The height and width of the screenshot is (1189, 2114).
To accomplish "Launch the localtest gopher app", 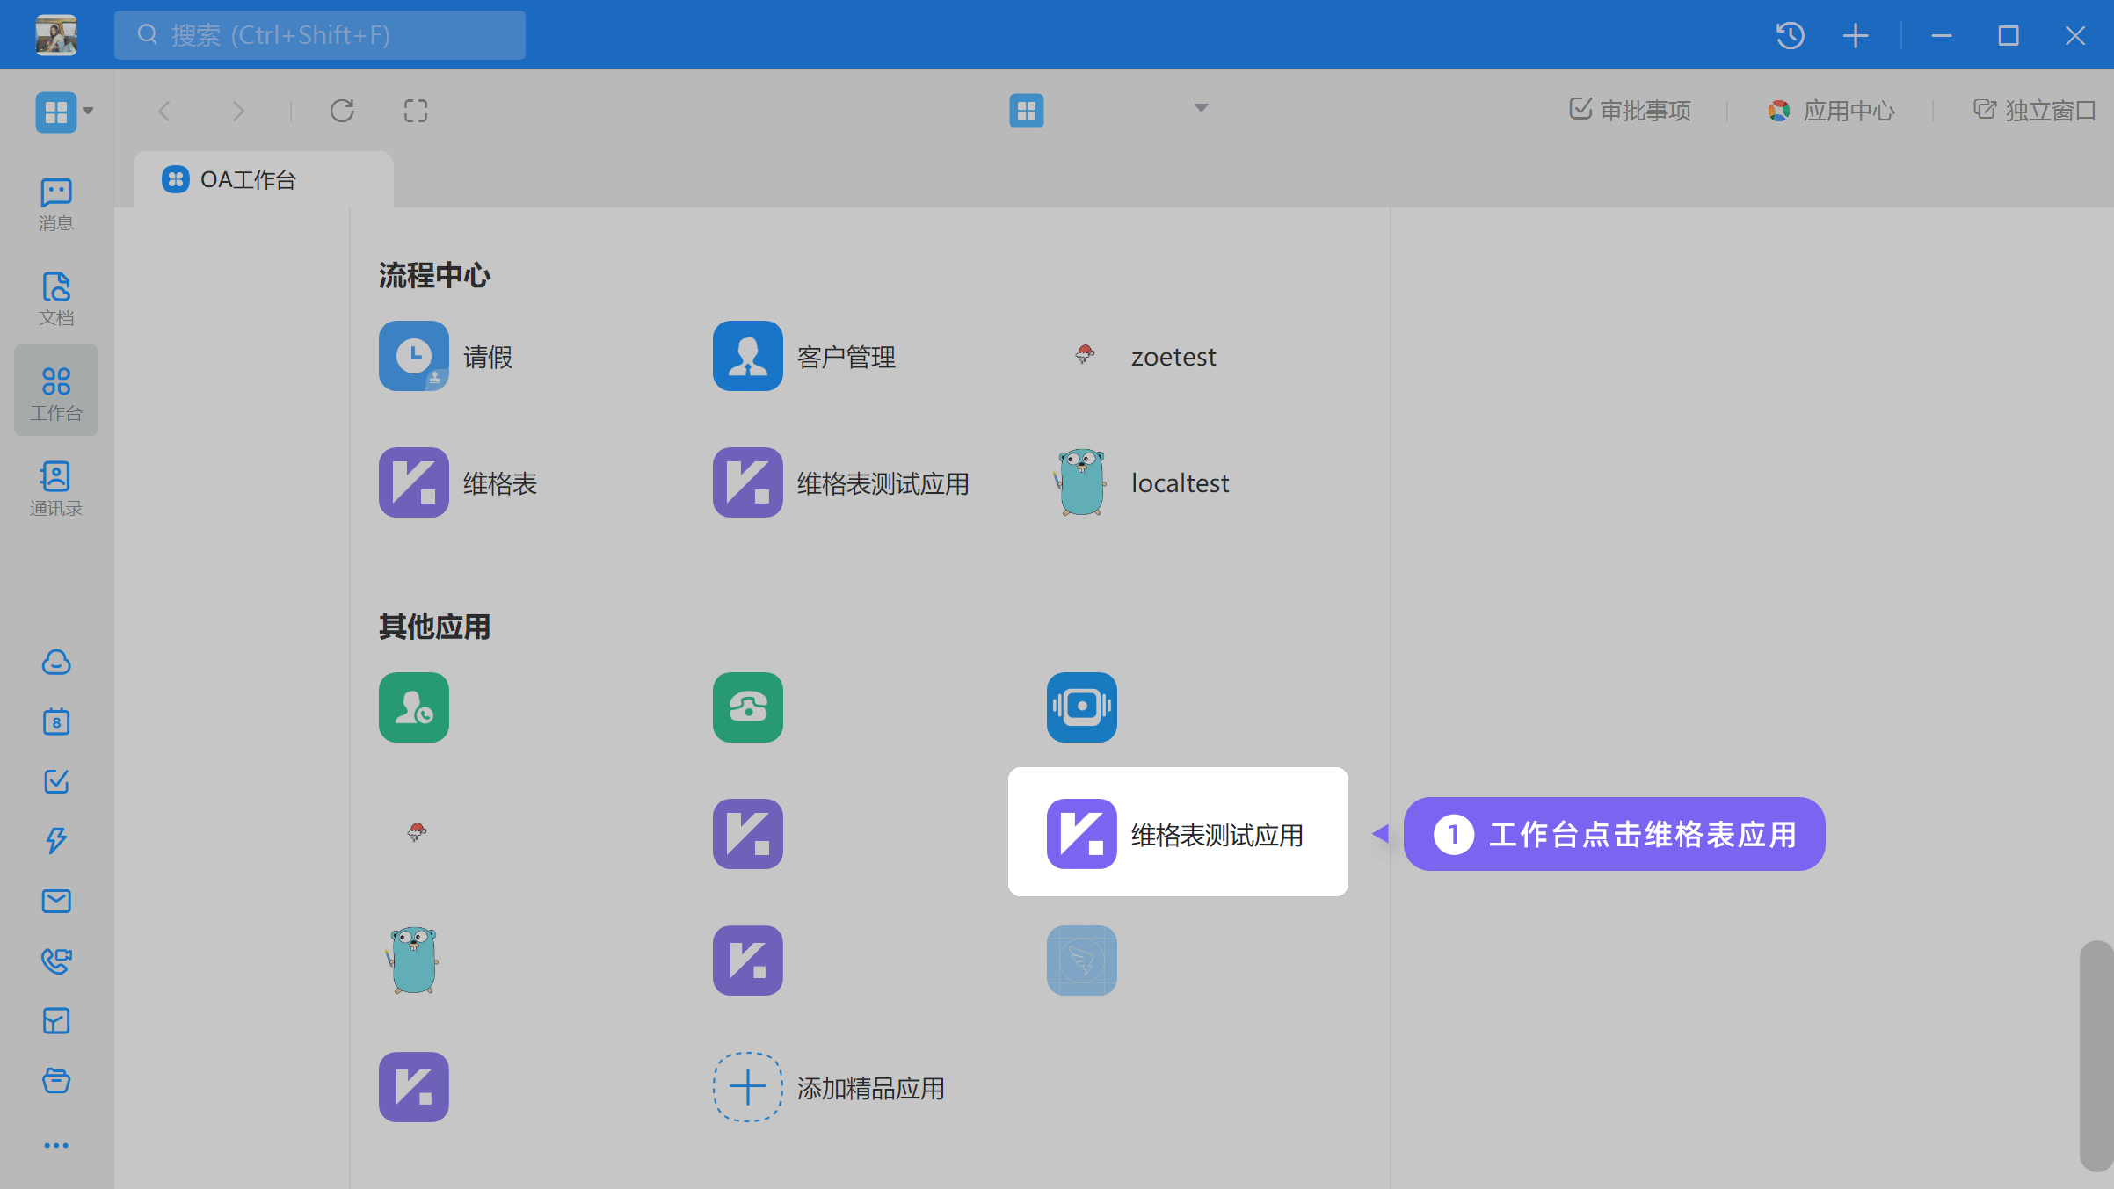I will 1082,482.
